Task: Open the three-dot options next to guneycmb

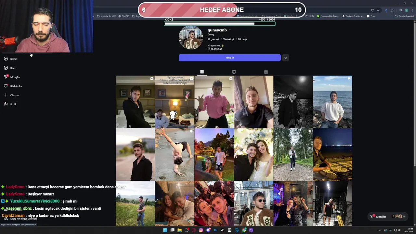Action: point(229,30)
